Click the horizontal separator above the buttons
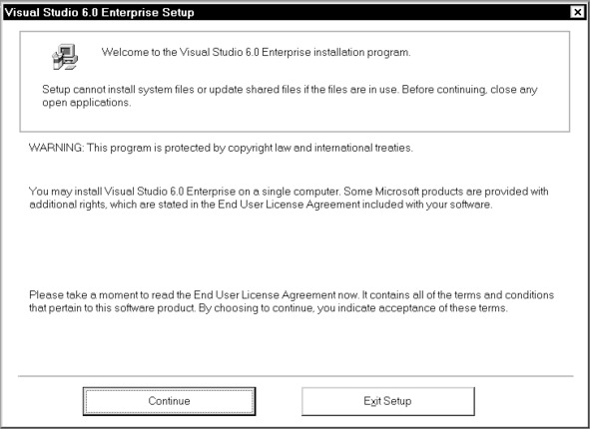 pyautogui.click(x=295, y=375)
